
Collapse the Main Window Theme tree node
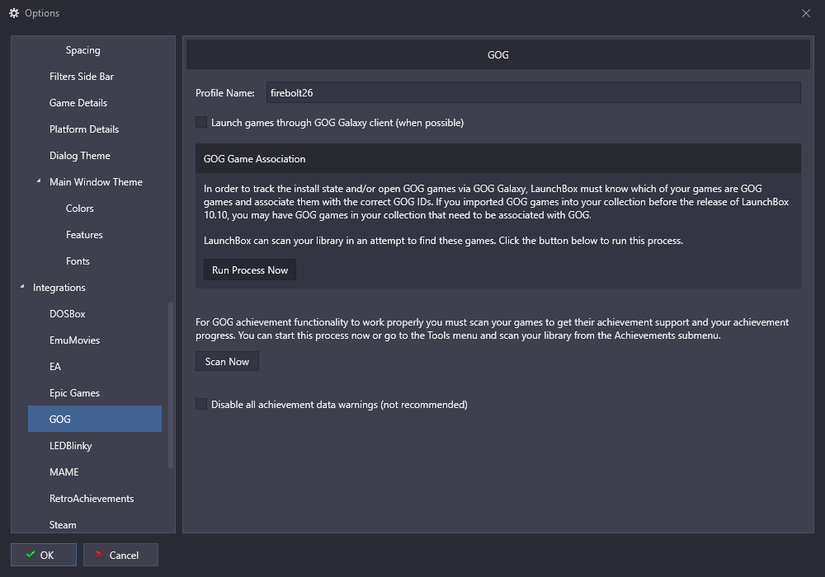(x=39, y=181)
